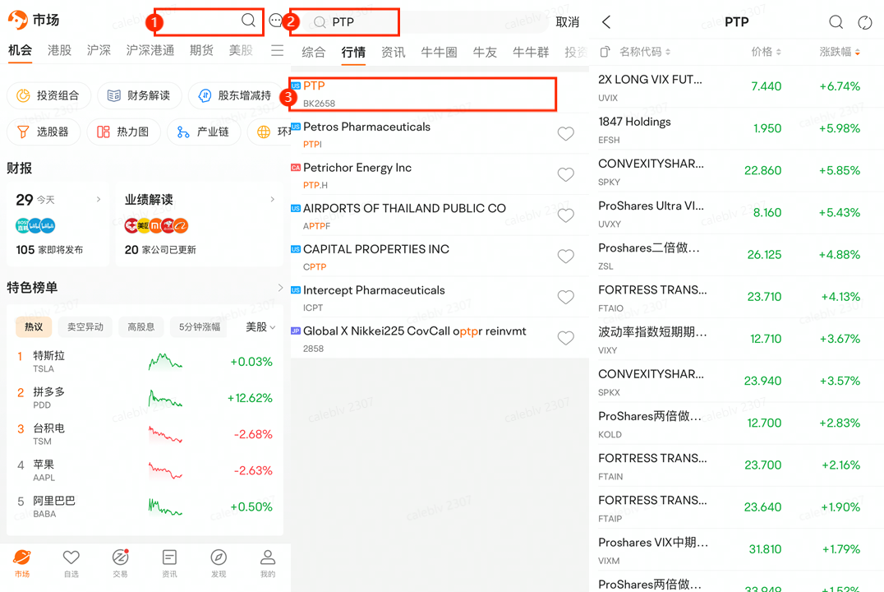Favorite AIRPORTS OF THAILAND with the heart
The image size is (884, 592).
tap(565, 215)
